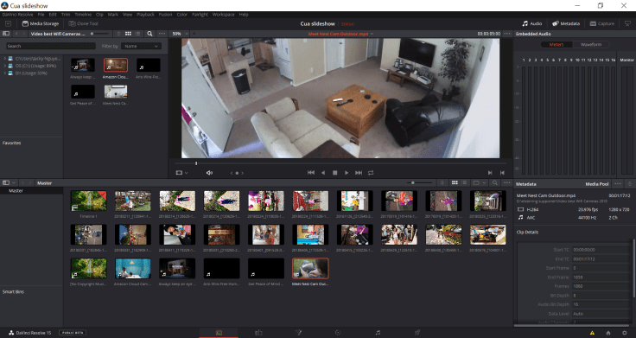Screen dimensions: 636x338
Task: Switch to the Edit page icon
Action: (x=258, y=333)
